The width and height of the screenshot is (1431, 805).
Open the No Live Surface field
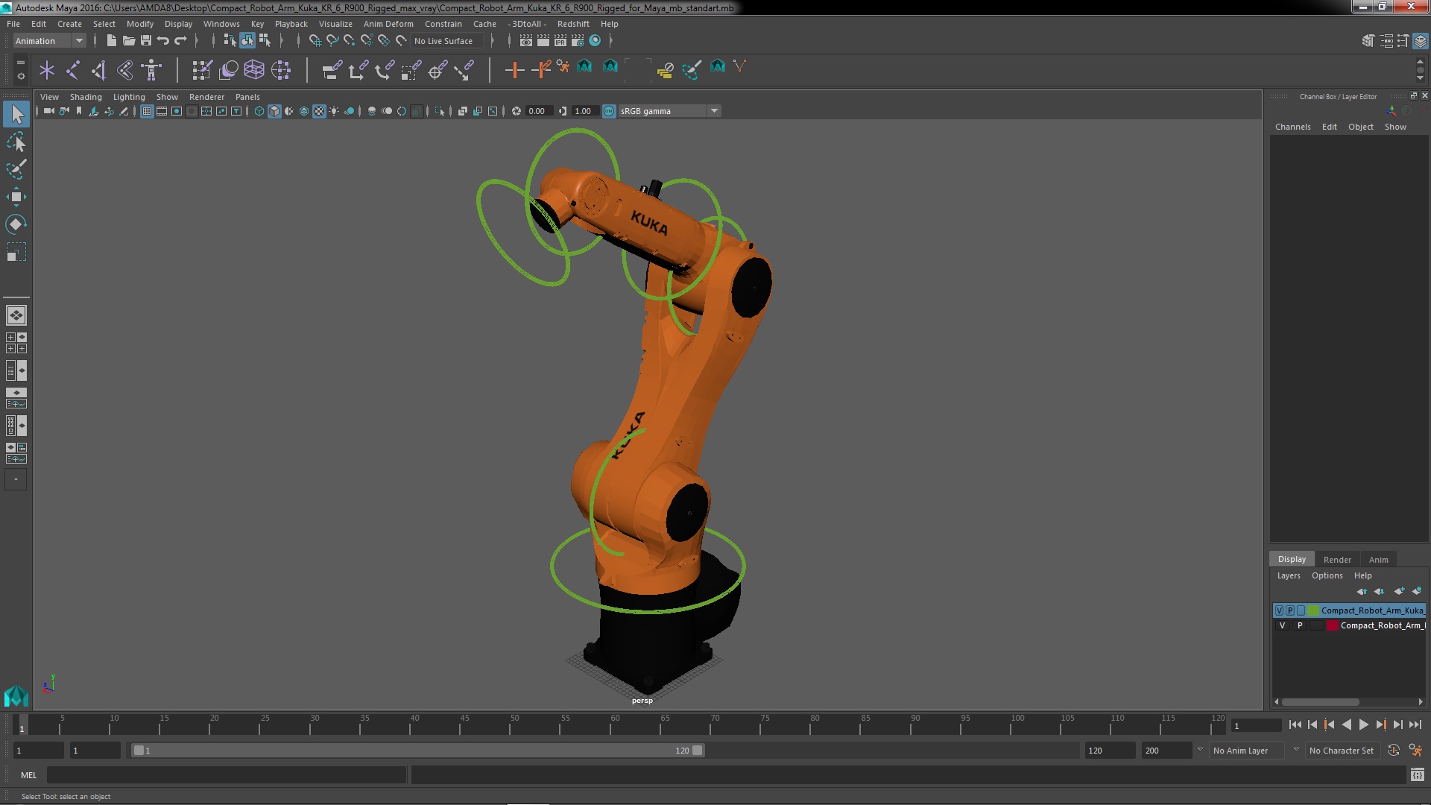447,41
